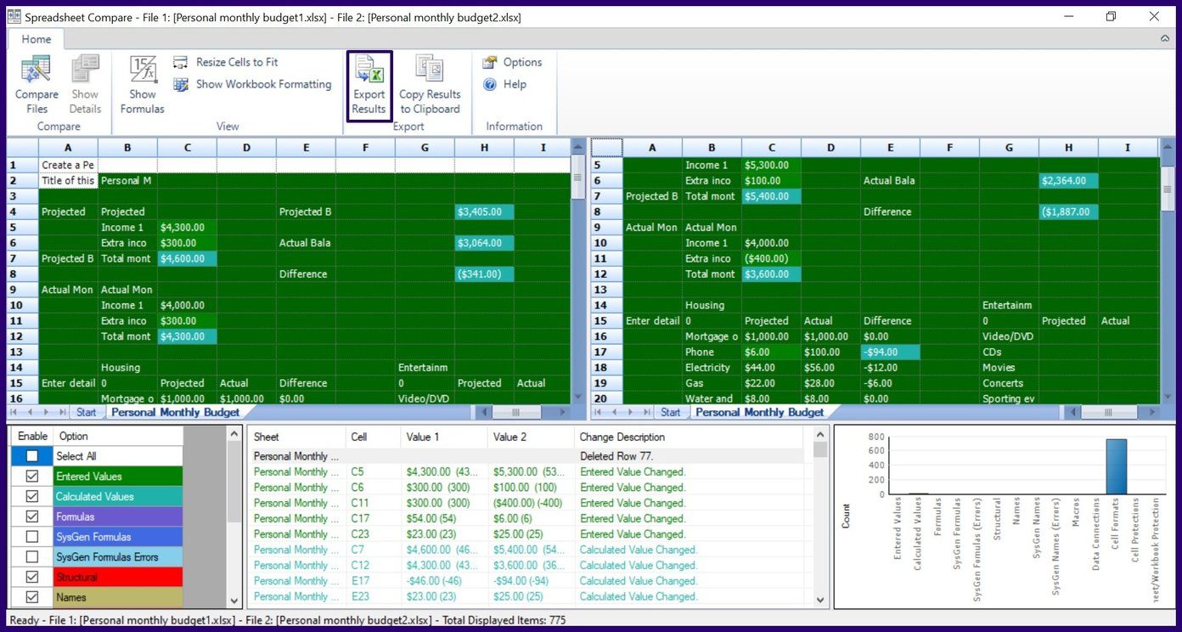
Task: Click Resize Cells to Fit
Action: pos(236,62)
